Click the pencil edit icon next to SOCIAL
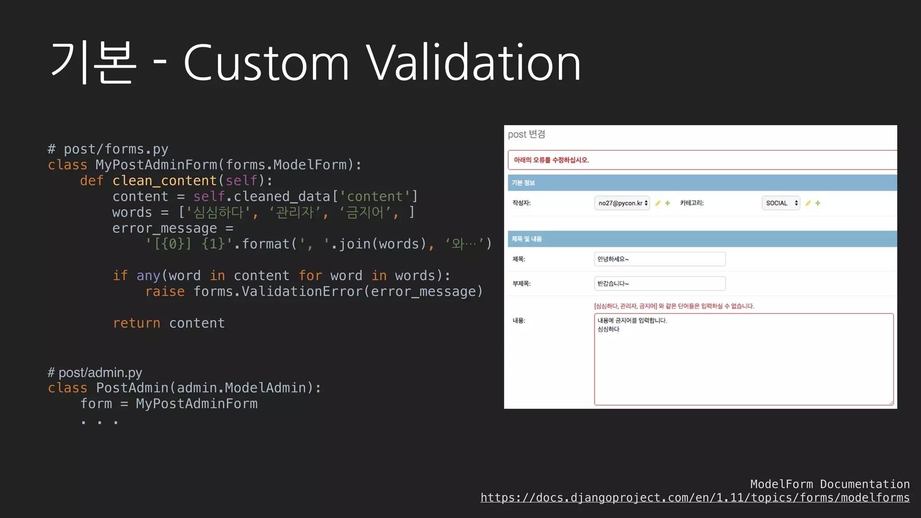Image resolution: width=921 pixels, height=518 pixels. click(808, 203)
